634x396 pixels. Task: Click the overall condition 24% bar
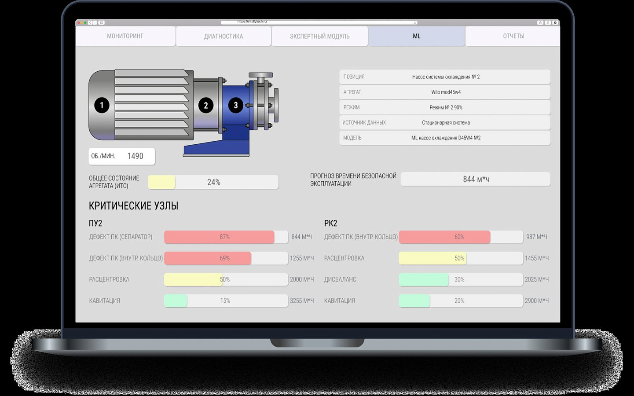coord(213,182)
